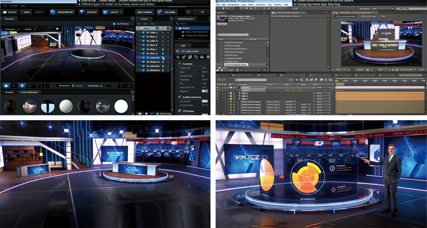Click the OK button in Scene Setup
Viewport: 427px width, 228px height.
[x=202, y=12]
